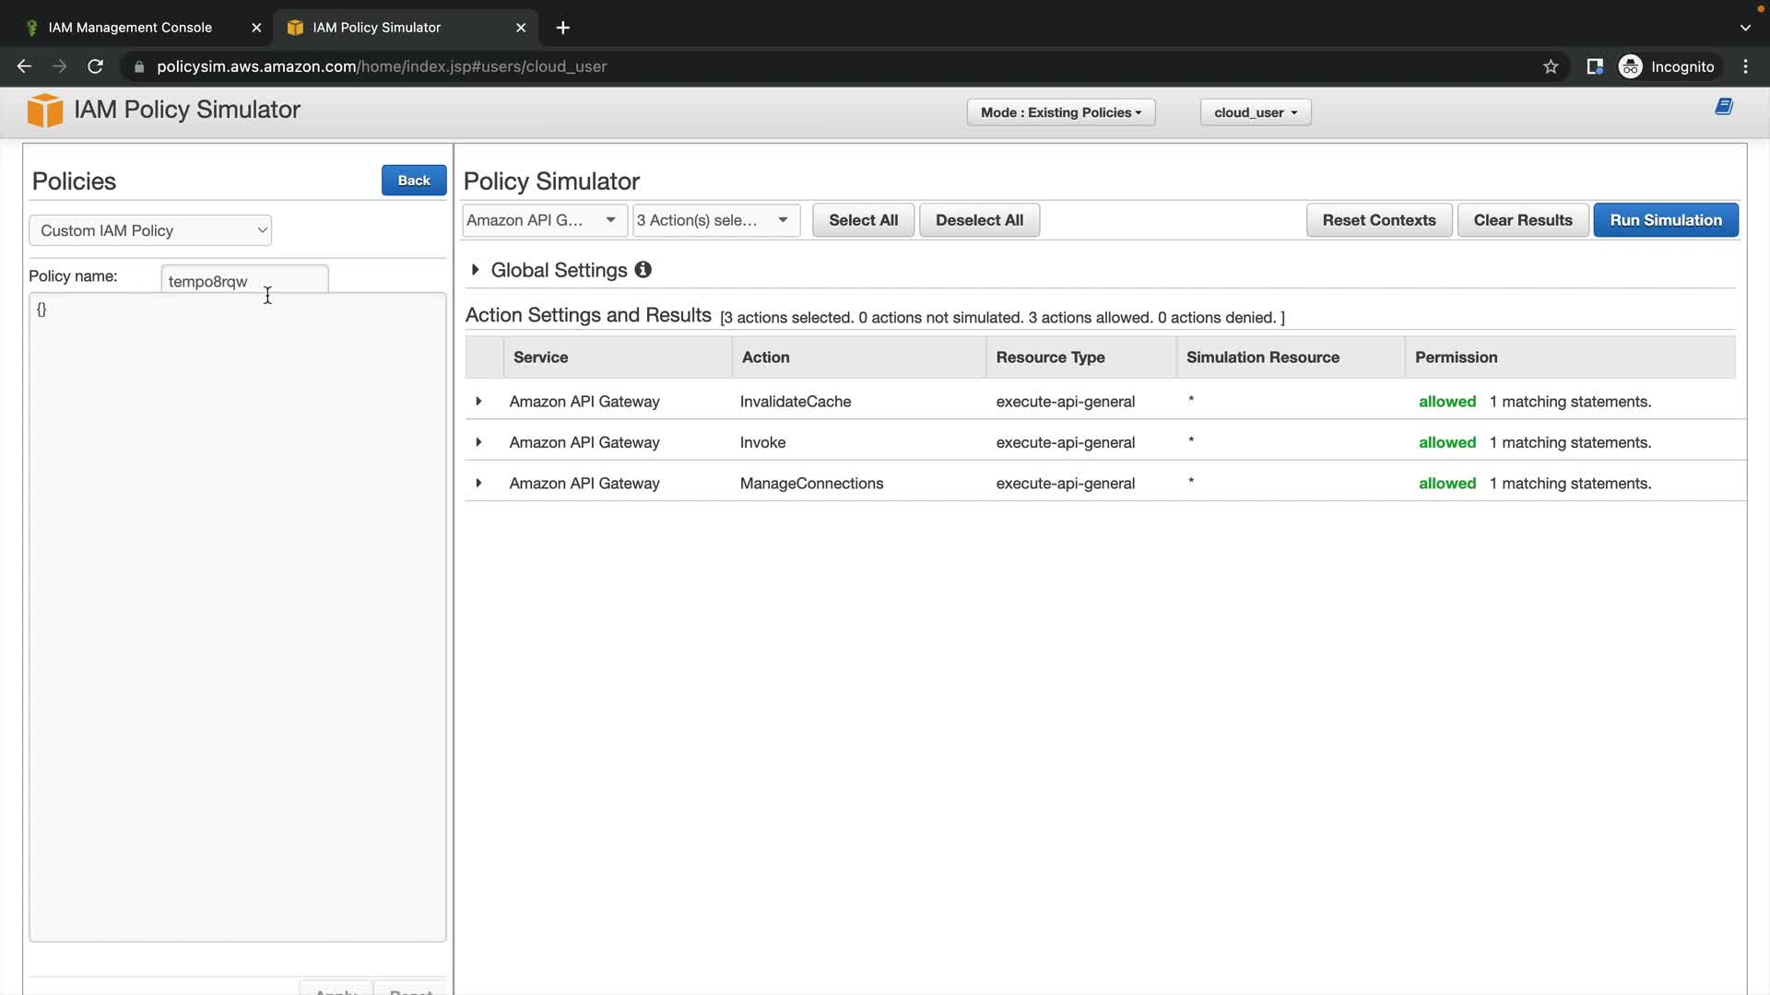1770x995 pixels.
Task: Open a new browser tab
Action: [x=562, y=28]
